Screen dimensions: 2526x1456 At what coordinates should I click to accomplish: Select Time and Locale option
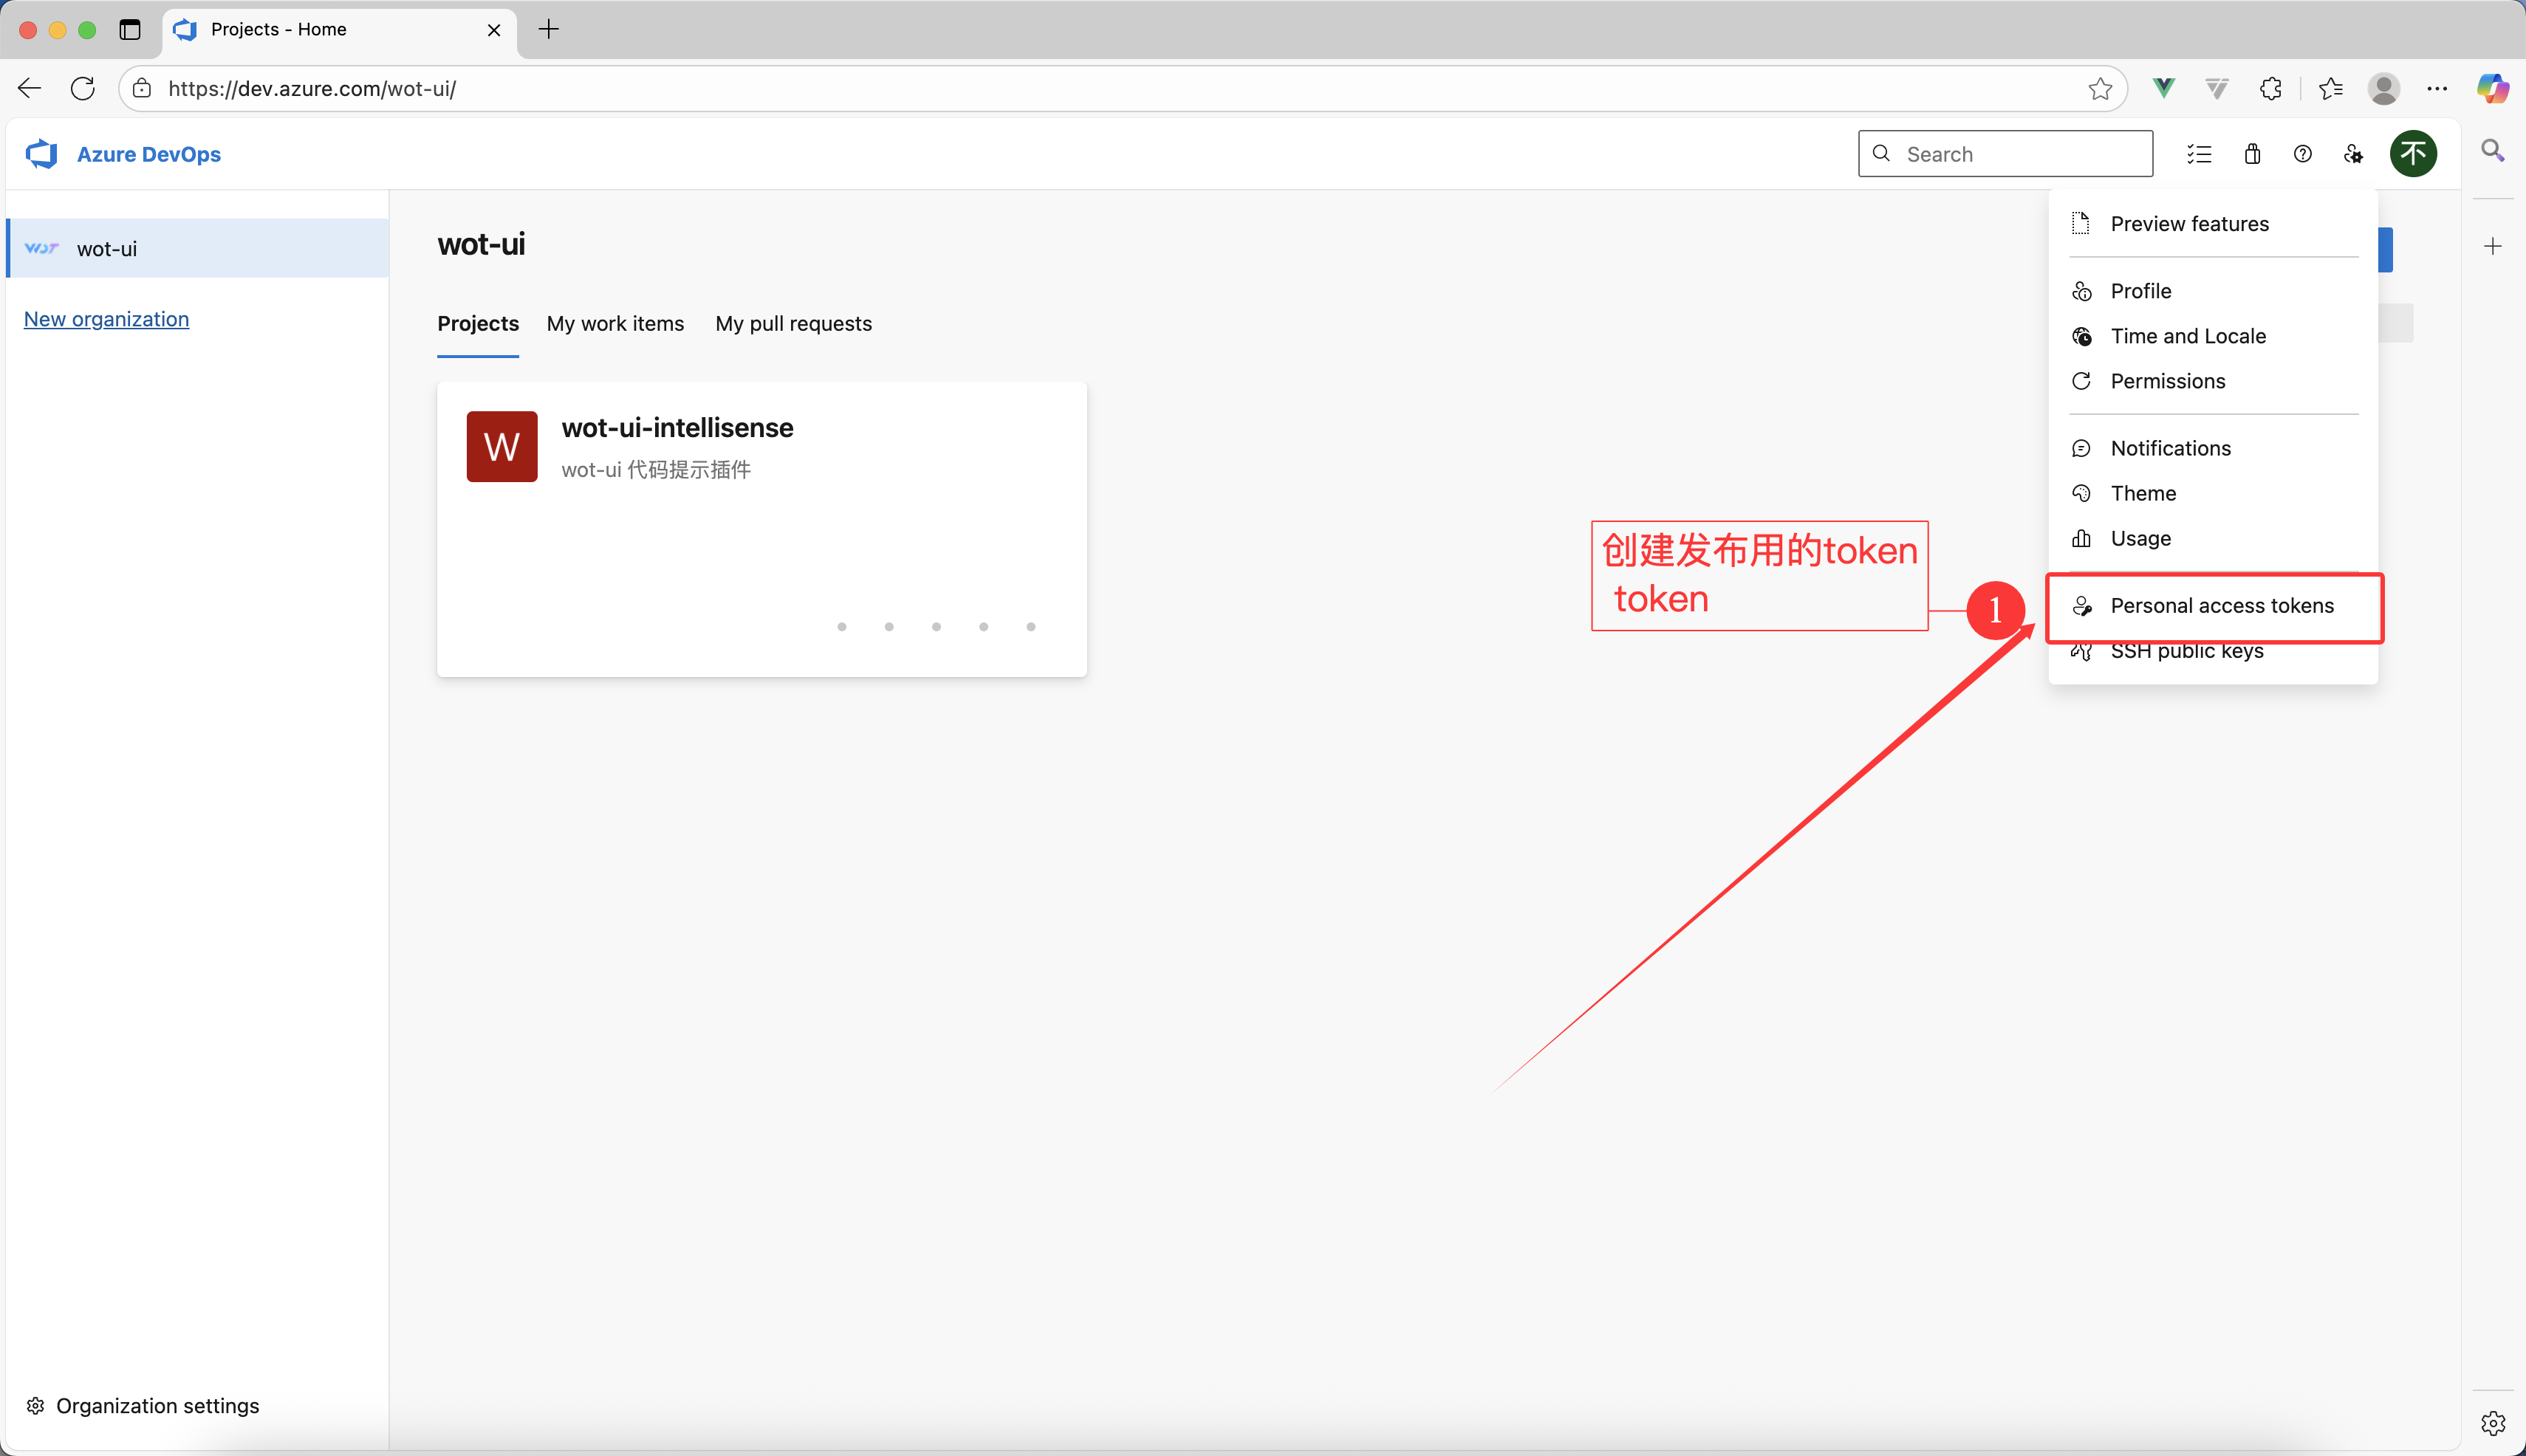coord(2188,336)
